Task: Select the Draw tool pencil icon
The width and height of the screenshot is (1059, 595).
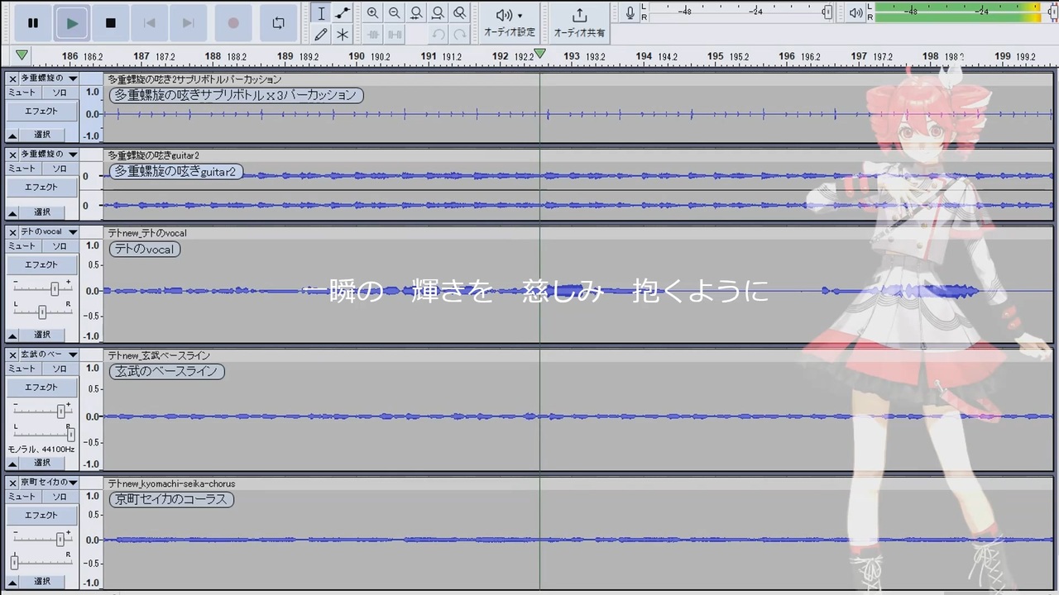Action: 322,34
